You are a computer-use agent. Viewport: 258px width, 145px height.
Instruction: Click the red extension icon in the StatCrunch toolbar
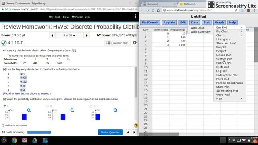(x=248, y=10)
